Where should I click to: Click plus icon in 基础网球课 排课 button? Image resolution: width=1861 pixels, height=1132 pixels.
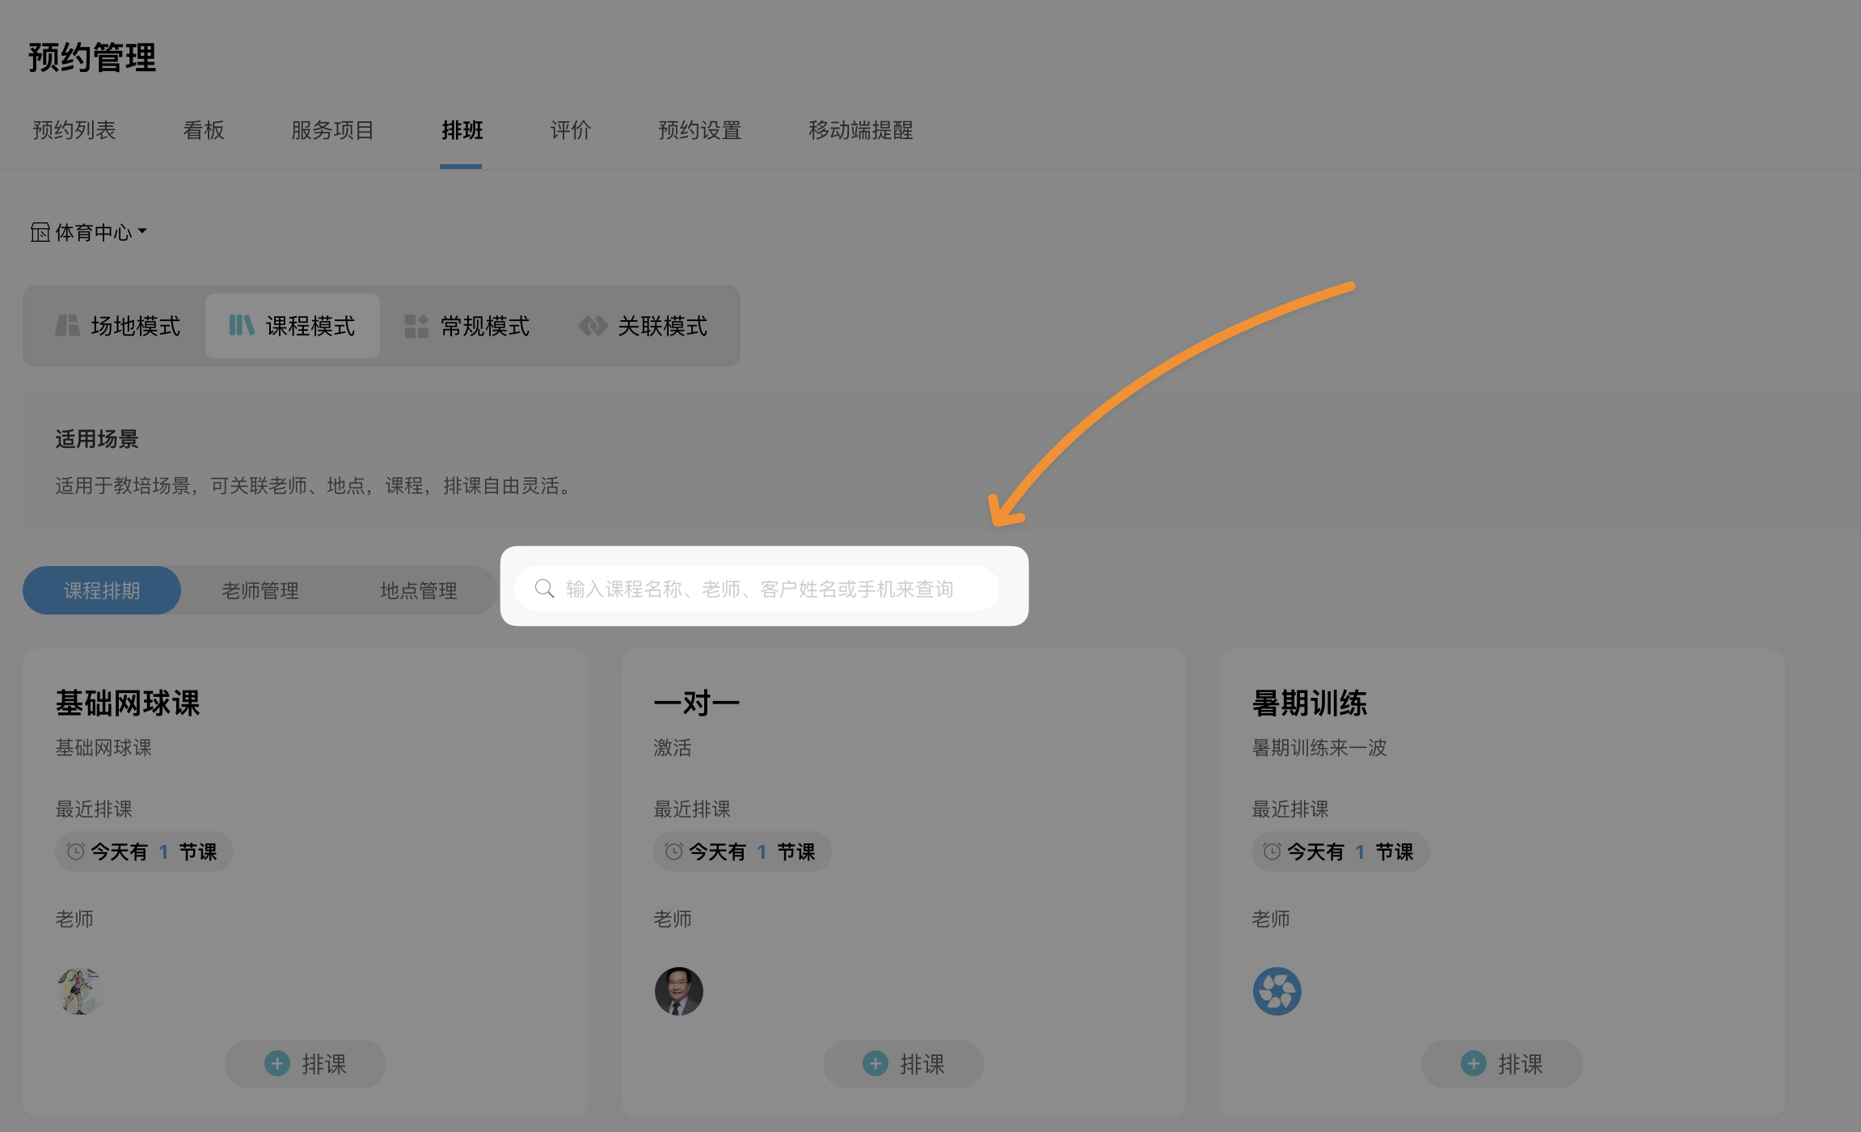[x=277, y=1063]
